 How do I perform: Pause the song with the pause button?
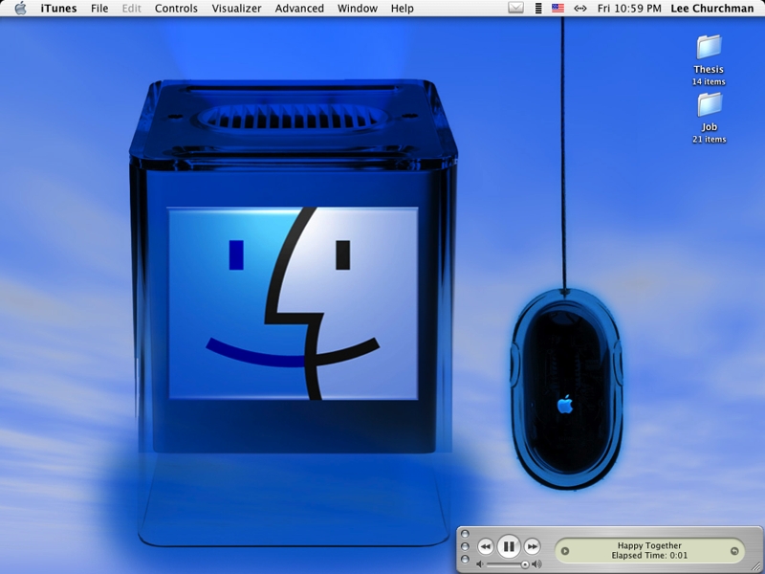click(x=509, y=546)
